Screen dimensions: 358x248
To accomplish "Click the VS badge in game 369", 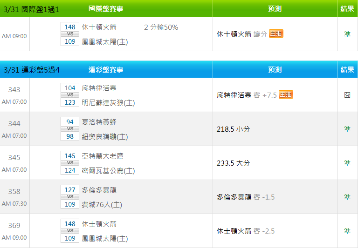I will pyautogui.click(x=70, y=231).
